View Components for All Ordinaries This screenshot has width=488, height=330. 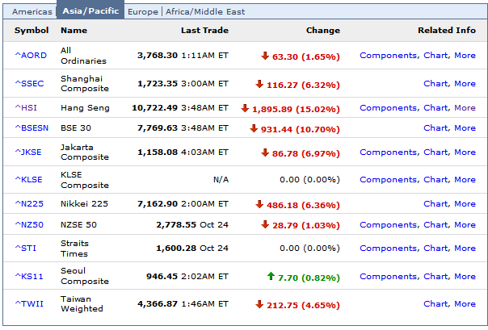(x=388, y=56)
